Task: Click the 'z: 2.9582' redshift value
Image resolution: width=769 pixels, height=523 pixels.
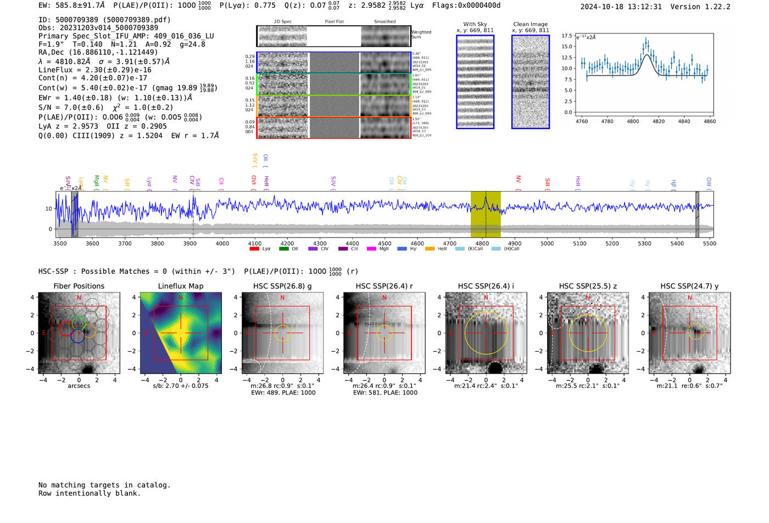Action: pos(368,5)
